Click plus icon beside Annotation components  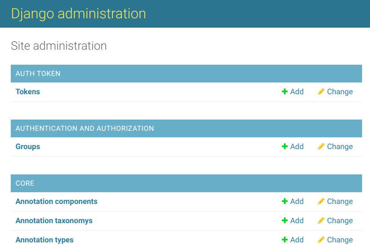click(x=285, y=202)
